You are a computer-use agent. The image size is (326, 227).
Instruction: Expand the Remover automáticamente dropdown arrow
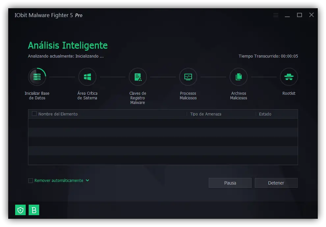coord(88,181)
